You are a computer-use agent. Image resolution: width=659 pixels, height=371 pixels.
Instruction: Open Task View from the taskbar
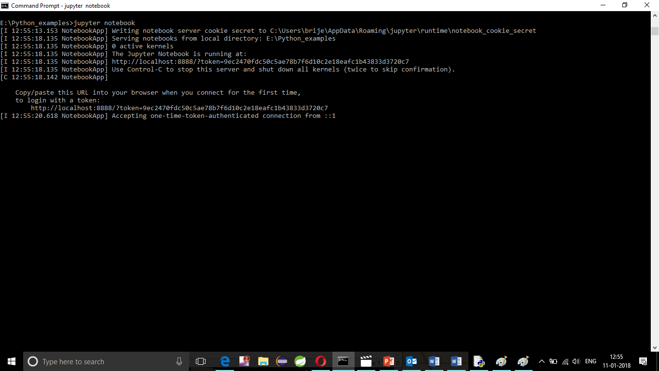[x=201, y=361]
